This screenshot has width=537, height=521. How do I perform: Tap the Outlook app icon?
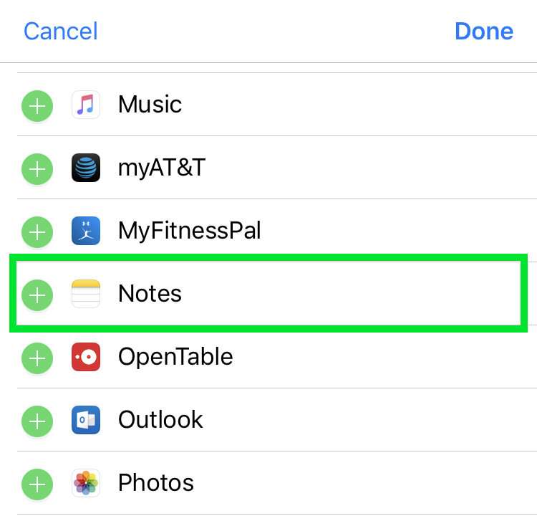tap(86, 420)
